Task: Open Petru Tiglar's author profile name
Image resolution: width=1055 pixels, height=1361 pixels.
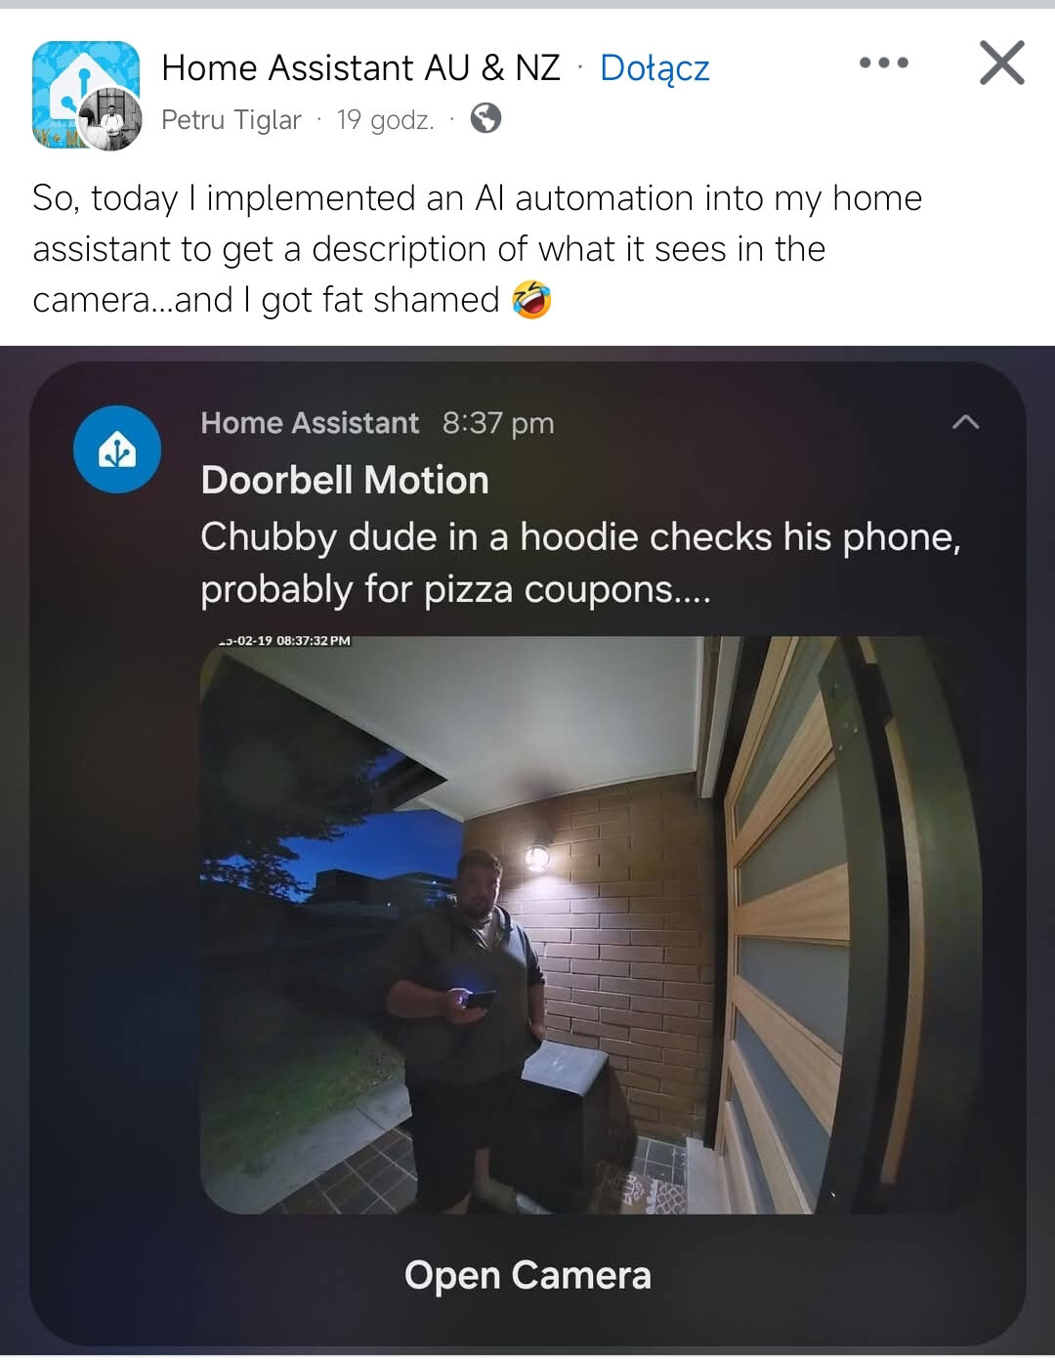Action: tap(232, 119)
